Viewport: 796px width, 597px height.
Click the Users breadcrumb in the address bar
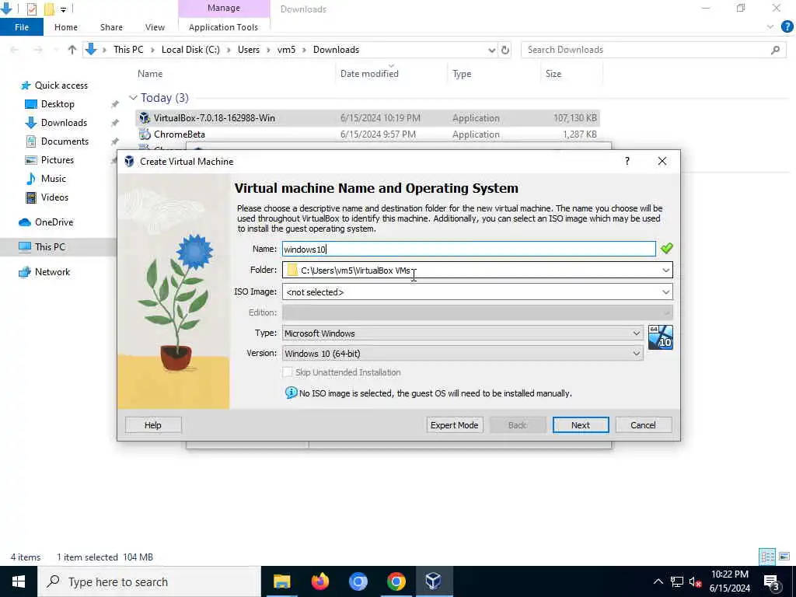tap(249, 50)
